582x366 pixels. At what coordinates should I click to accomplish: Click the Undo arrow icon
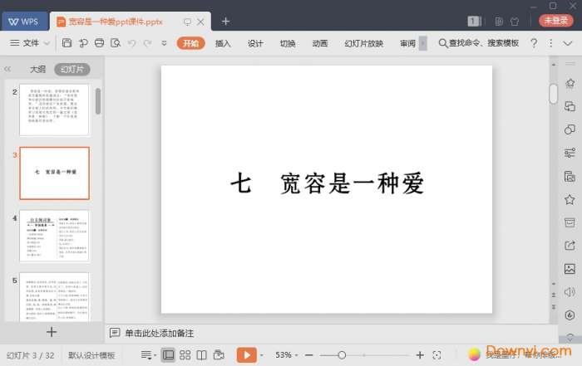(x=131, y=43)
